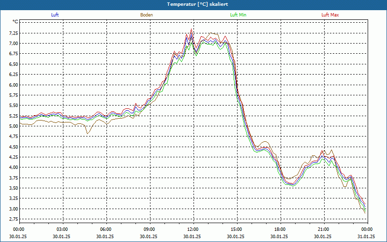Click the 4,50 y-axis value

point(14,147)
